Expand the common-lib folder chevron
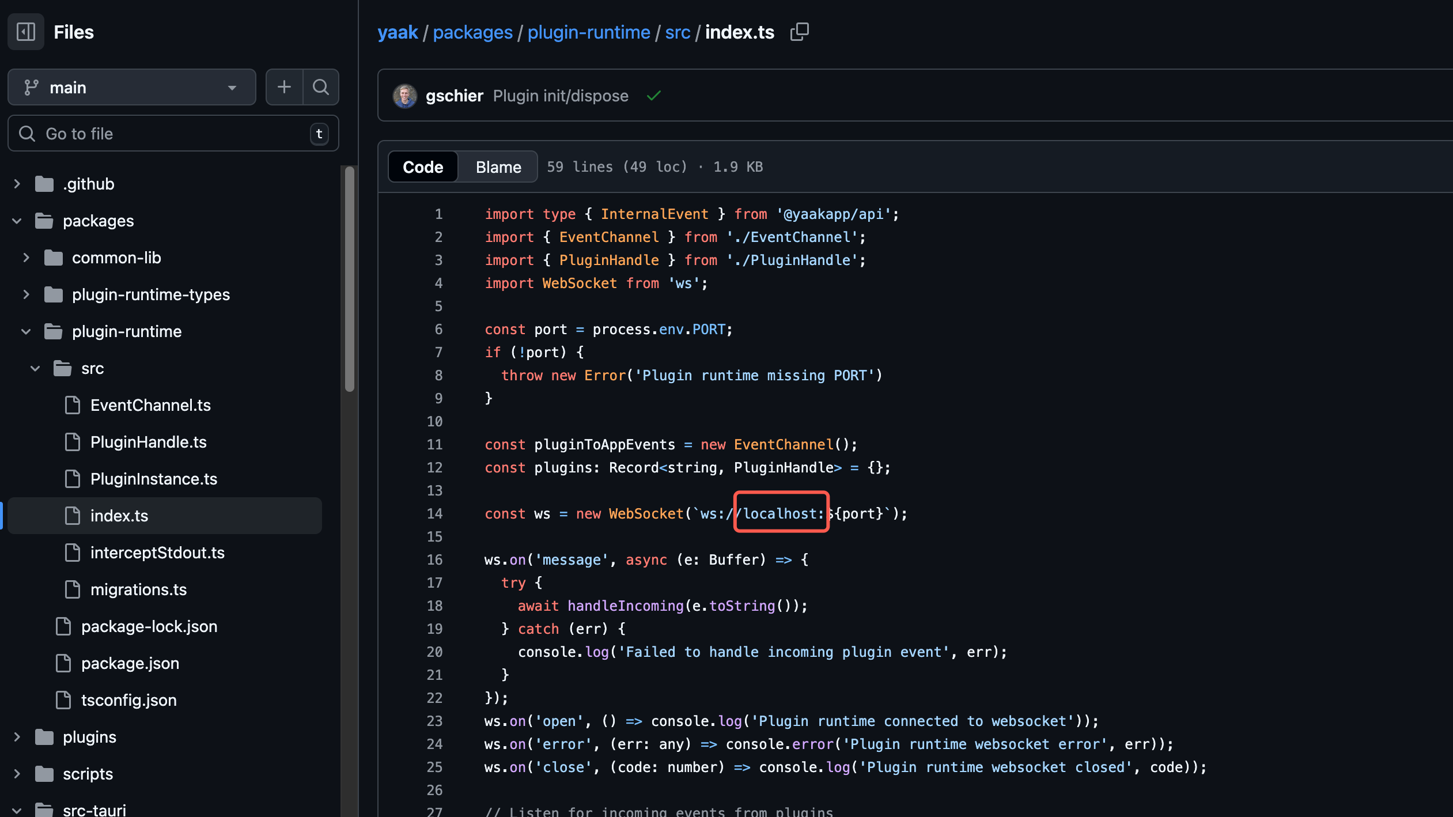Screen dimensions: 1453x817 pyautogui.click(x=26, y=258)
